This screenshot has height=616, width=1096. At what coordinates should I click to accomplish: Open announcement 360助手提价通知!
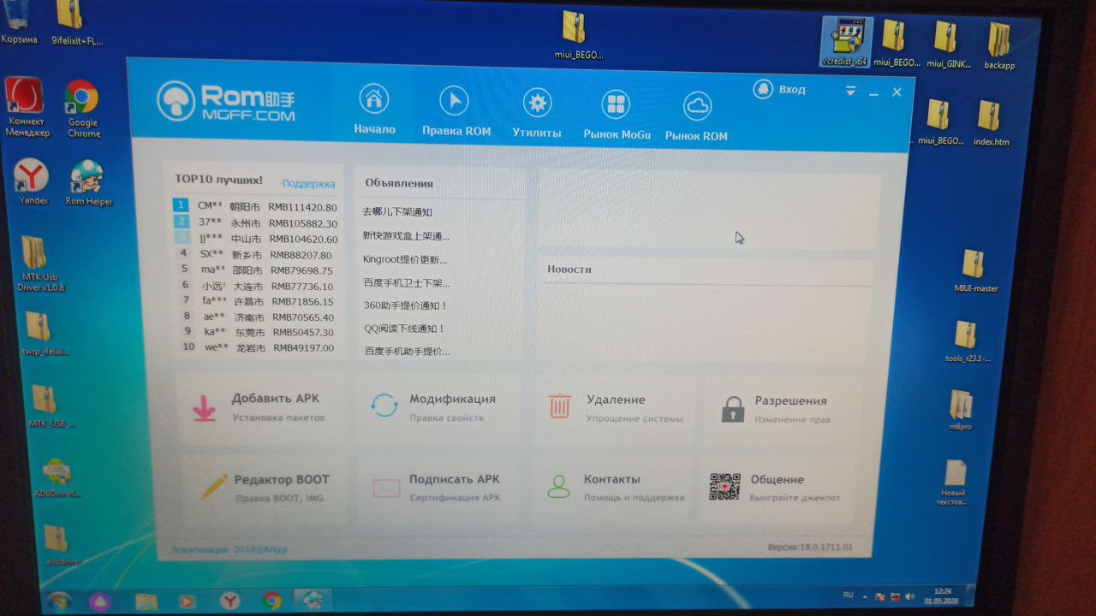pos(405,305)
